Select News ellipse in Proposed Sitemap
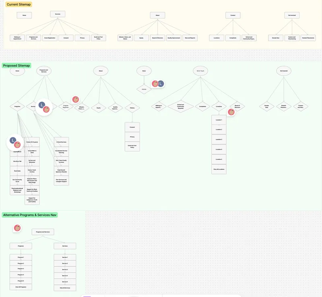 (x=144, y=71)
